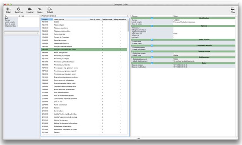
Task: Select the Matériel de transport row
Action: pyautogui.click(x=84, y=120)
